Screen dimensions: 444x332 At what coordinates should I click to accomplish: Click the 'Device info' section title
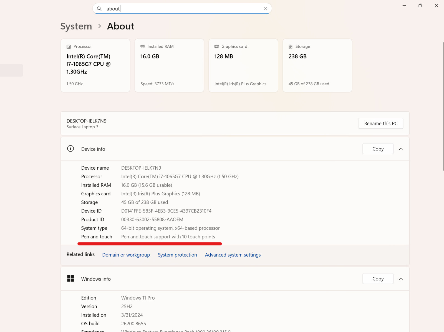click(93, 149)
